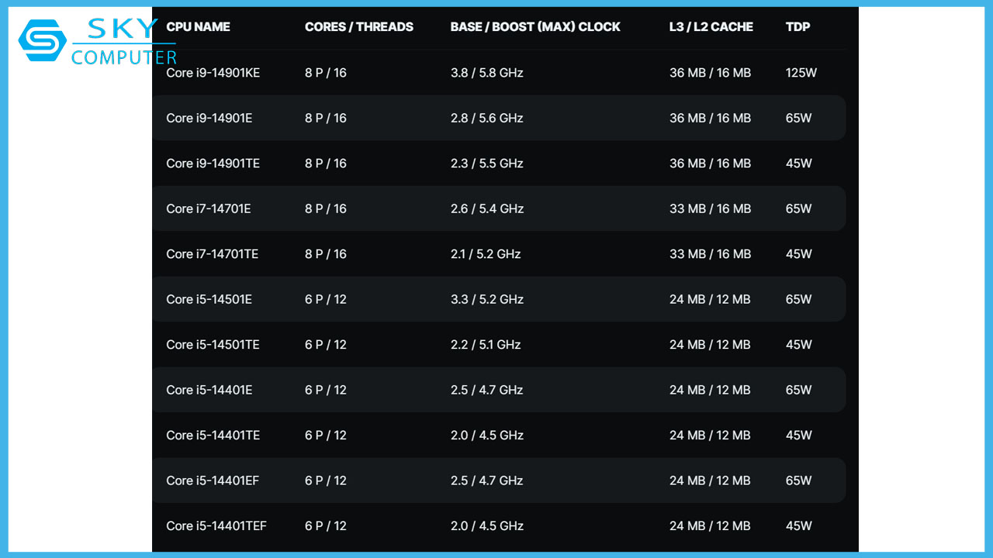Image resolution: width=993 pixels, height=558 pixels.
Task: Click the L3 / L2 CACHE column header
Action: (x=711, y=27)
